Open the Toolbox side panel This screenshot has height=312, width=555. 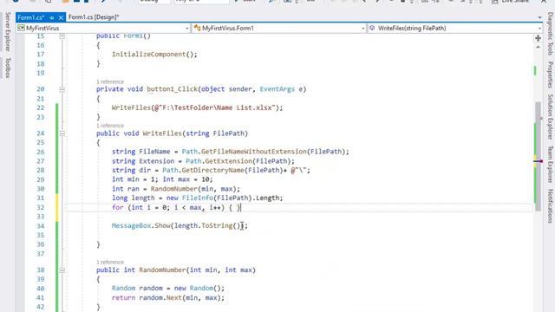point(8,68)
